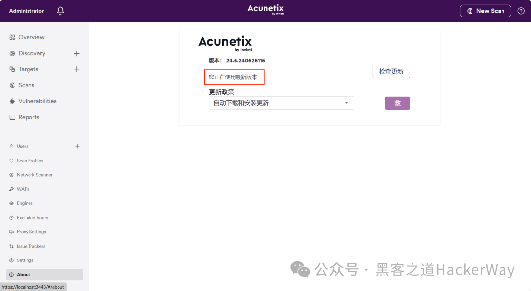Click the dropdown arrow for update policy
531x291 pixels.
coord(346,103)
